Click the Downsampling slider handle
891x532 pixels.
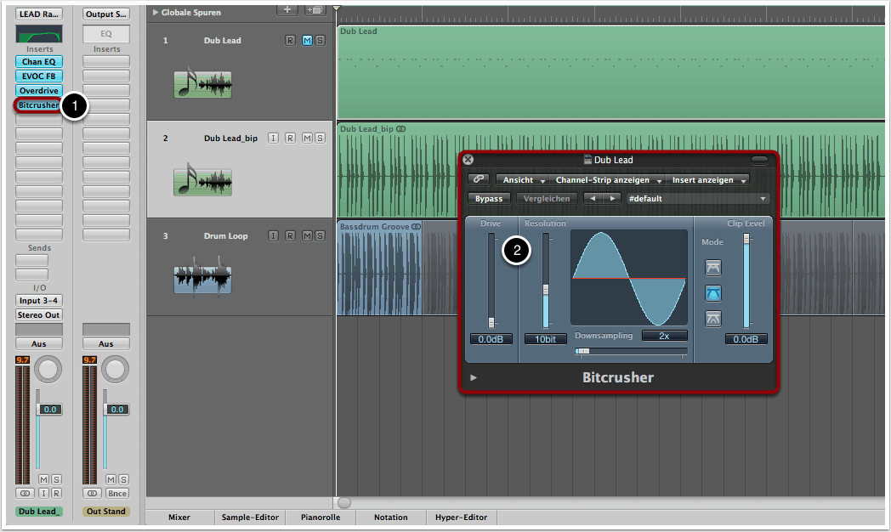click(x=582, y=350)
